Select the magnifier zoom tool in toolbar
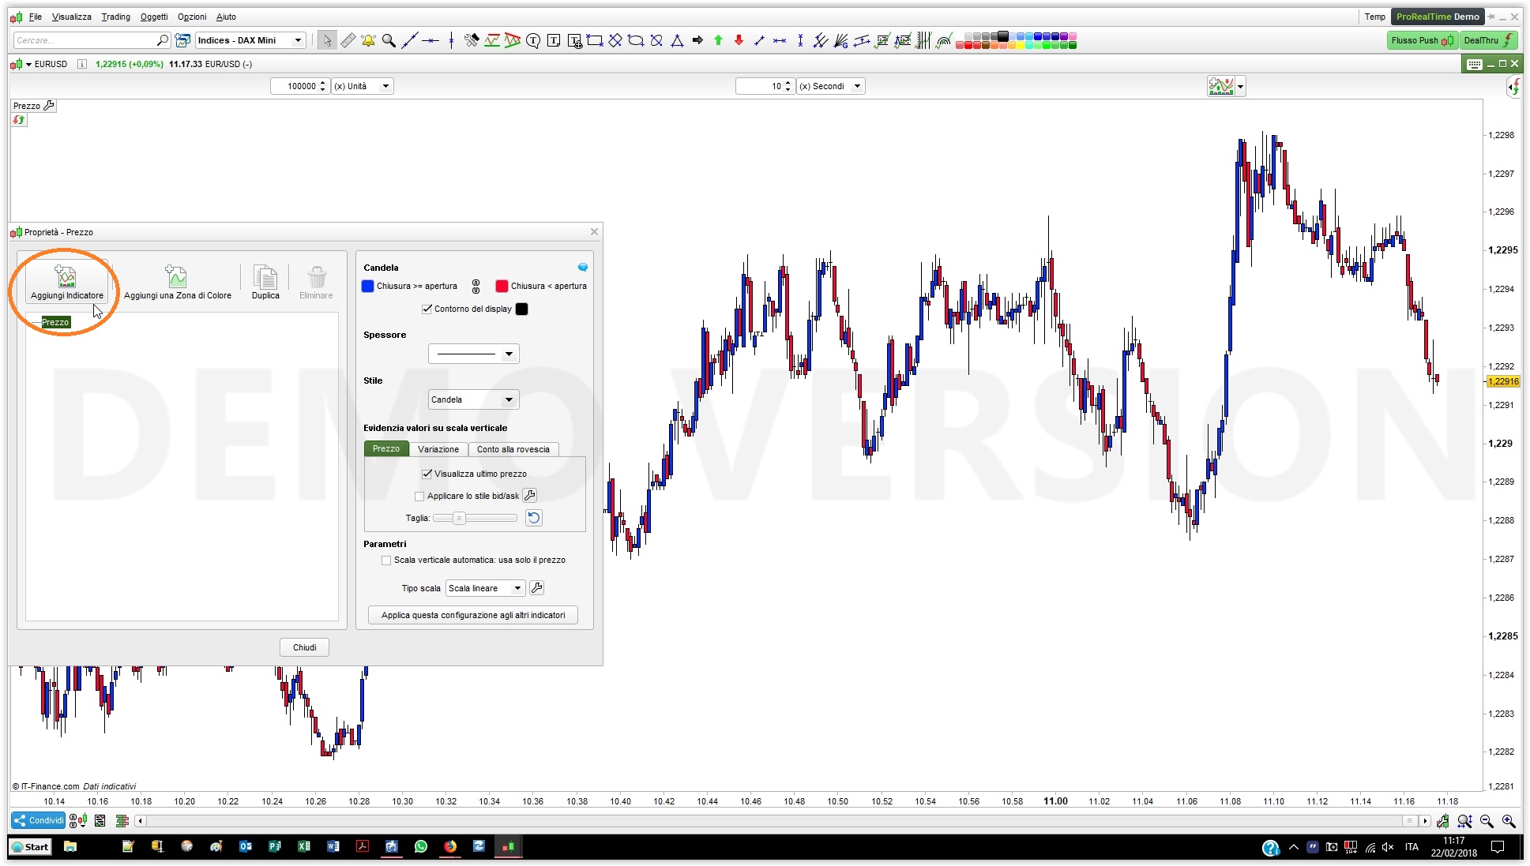The image size is (1530, 866). pos(389,40)
